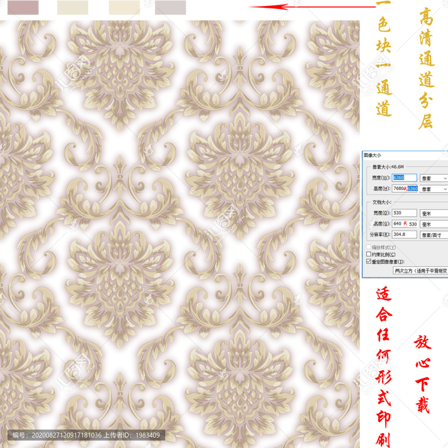The width and height of the screenshot is (448, 448).
Task: Click the grayed-out 缩放样式(Y) checkbox
Action: tap(369, 247)
